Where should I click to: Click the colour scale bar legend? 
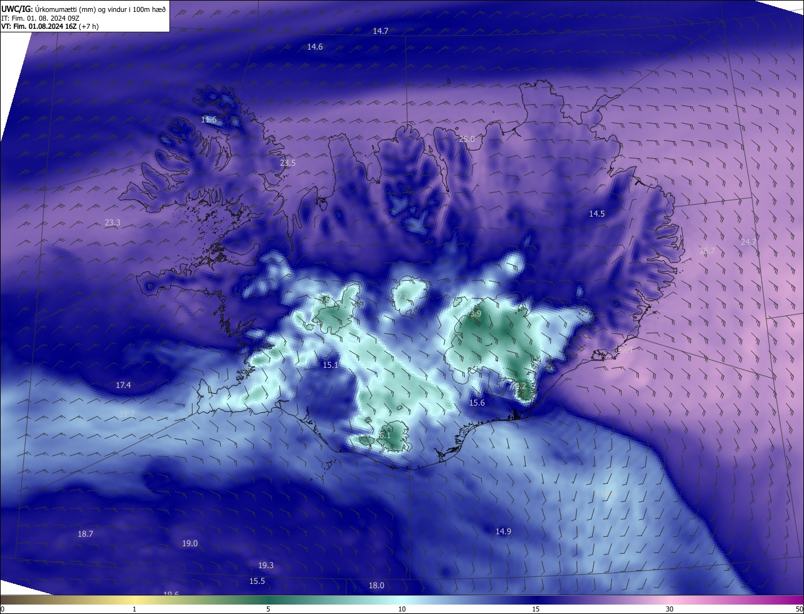(x=402, y=600)
